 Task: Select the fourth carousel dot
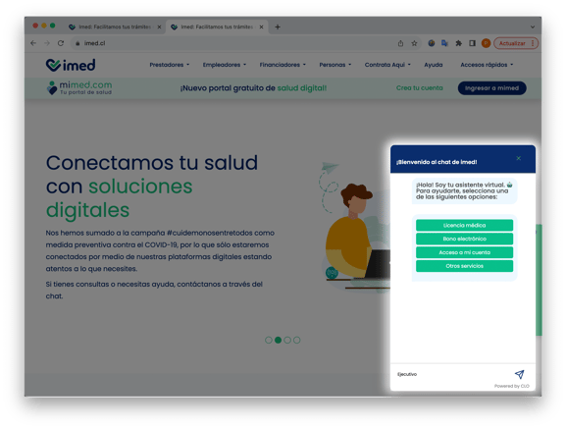(296, 341)
